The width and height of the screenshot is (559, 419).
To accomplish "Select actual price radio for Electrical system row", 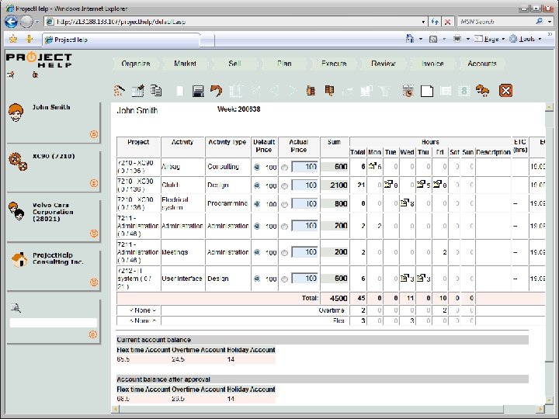I will (284, 205).
